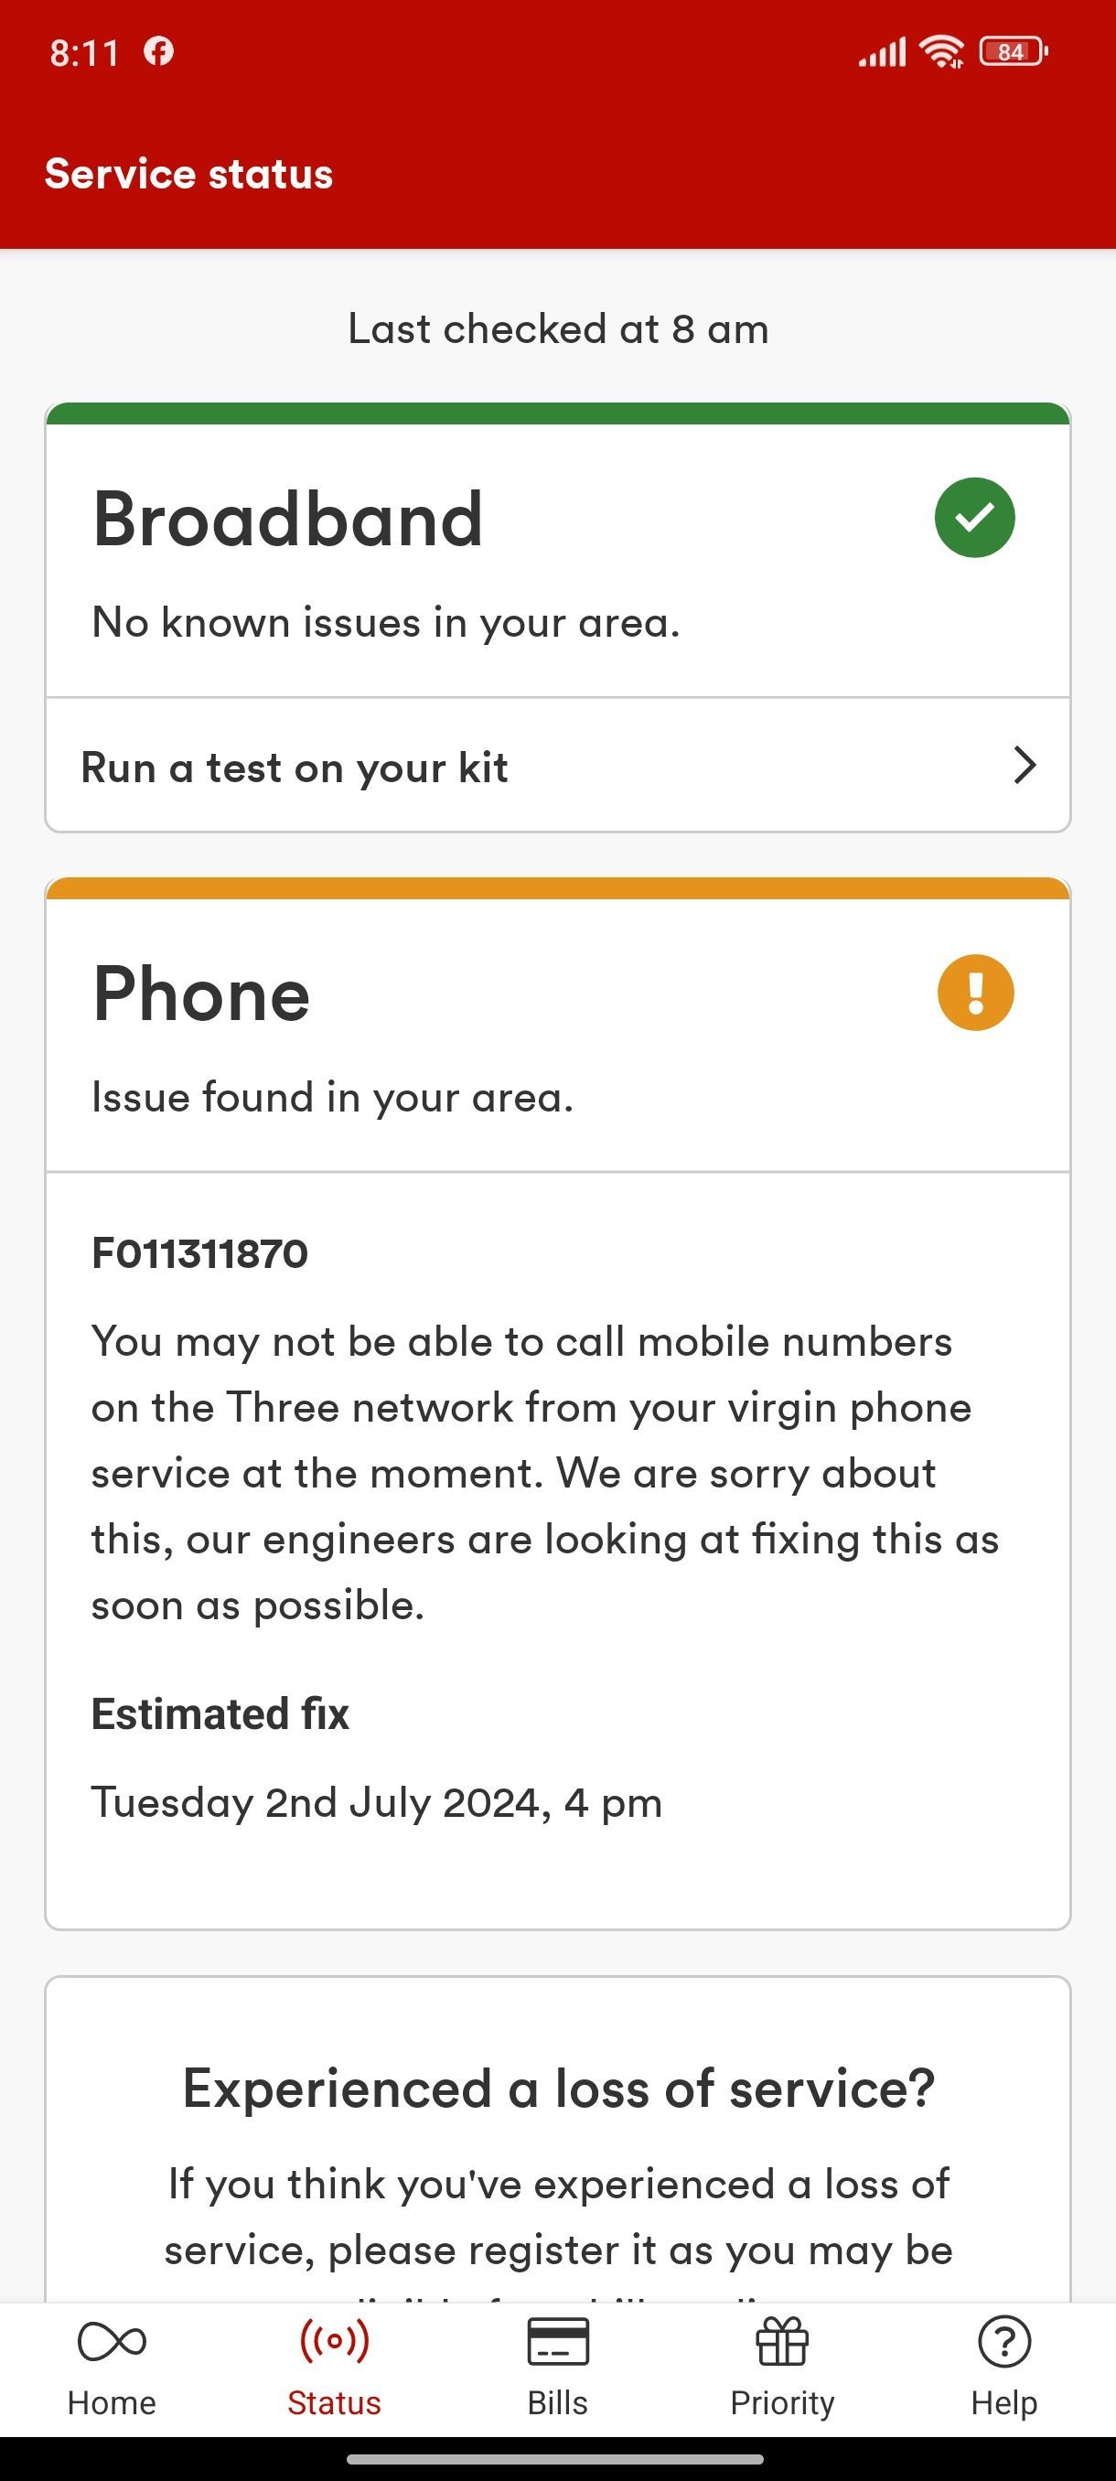Select the Priority tab label
This screenshot has width=1116, height=2481.
782,2403
